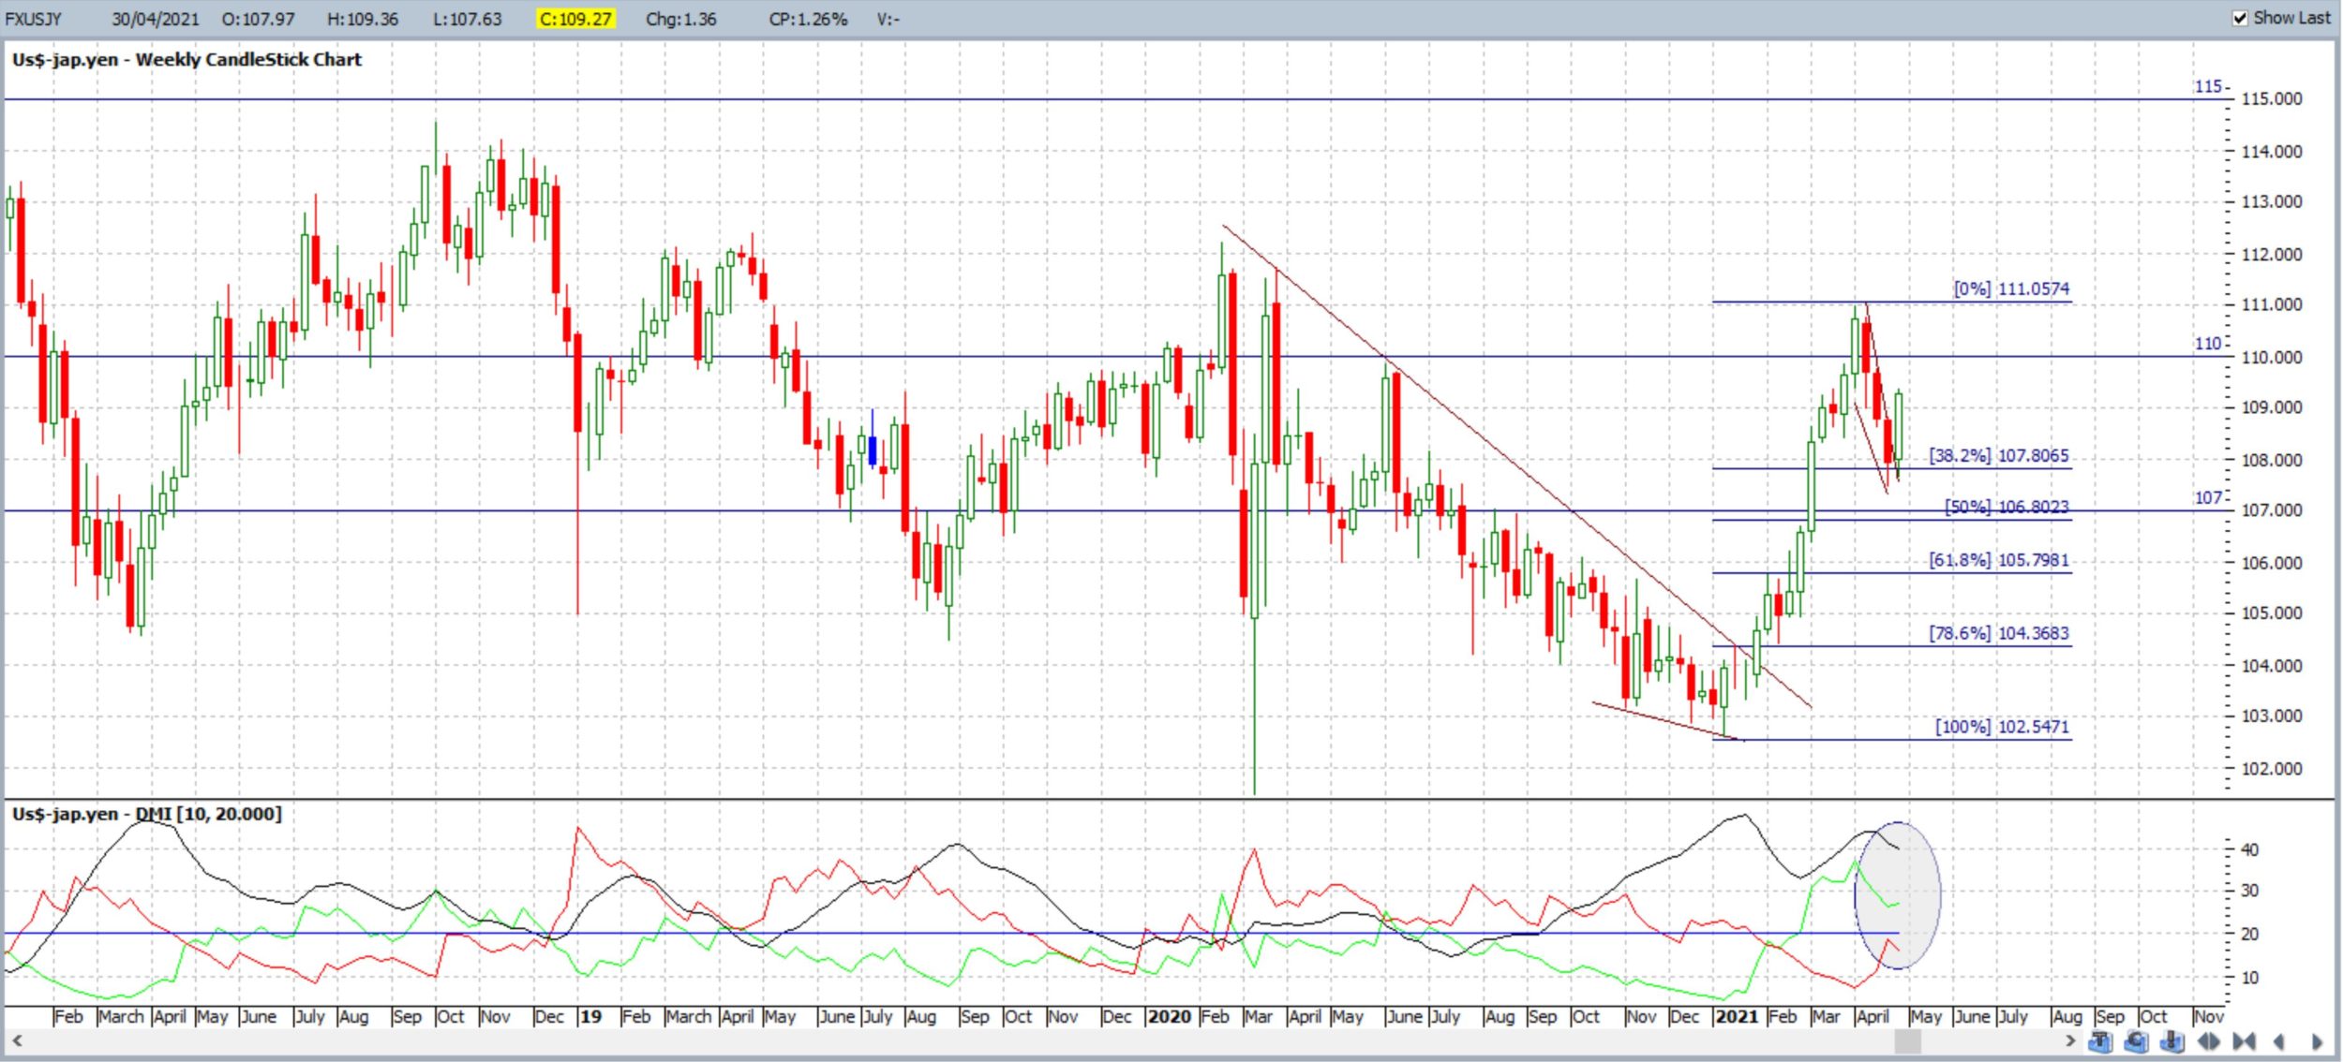
Task: Click the highlighted close value C:109.27
Action: [x=575, y=19]
